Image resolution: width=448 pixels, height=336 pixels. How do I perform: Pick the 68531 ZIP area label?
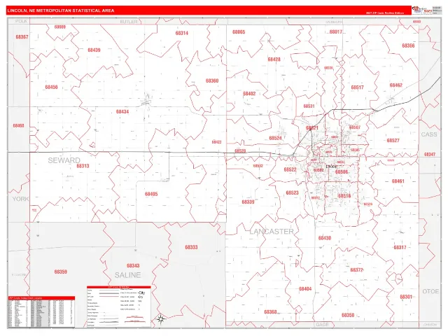[x=309, y=106]
